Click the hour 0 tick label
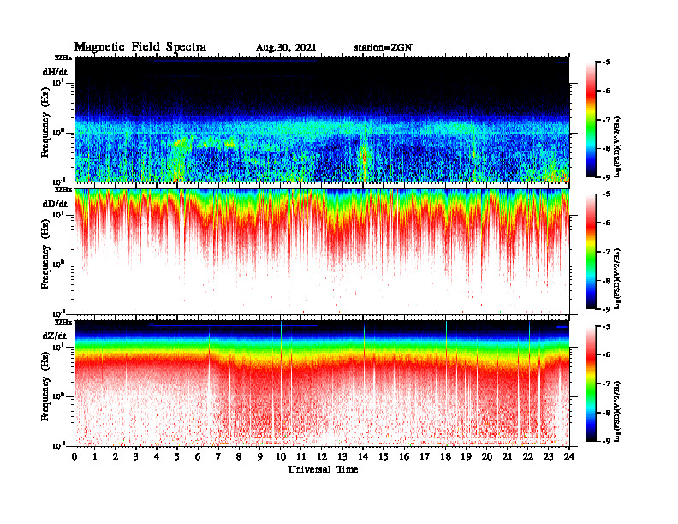 pyautogui.click(x=74, y=457)
